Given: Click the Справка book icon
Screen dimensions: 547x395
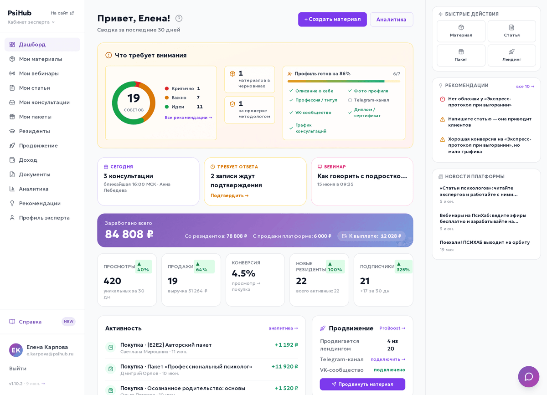Looking at the screenshot, I should (x=12, y=322).
